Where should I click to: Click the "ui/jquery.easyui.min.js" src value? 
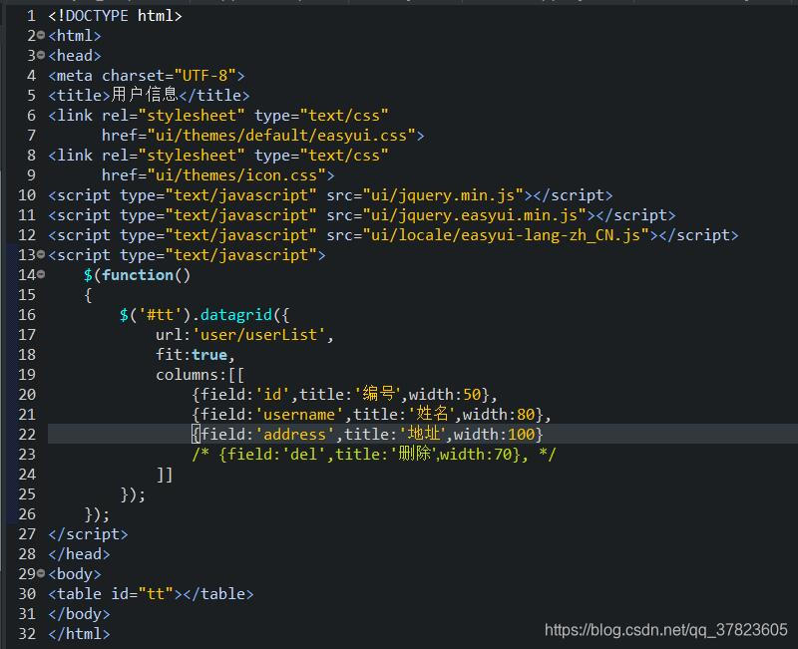click(475, 215)
